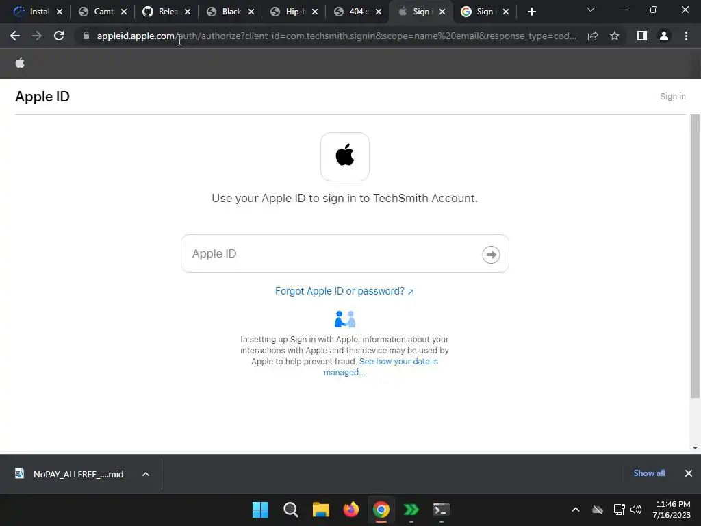Click the Chrome taskbar icon
Screen dimensions: 701x526
click(x=381, y=510)
